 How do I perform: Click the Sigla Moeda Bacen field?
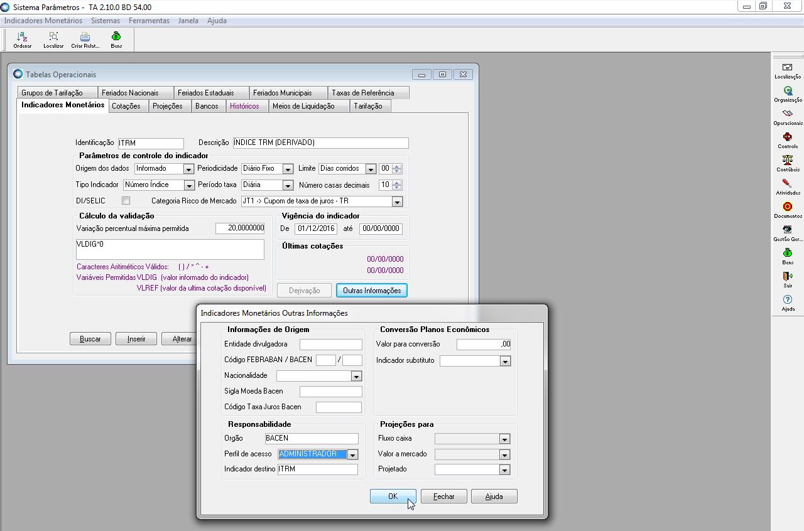331,392
